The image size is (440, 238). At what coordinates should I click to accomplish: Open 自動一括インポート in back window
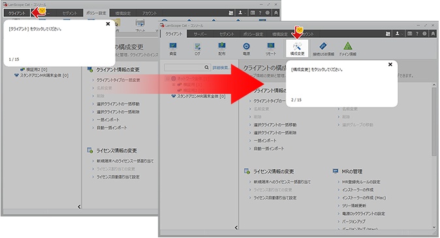pyautogui.click(x=112, y=128)
